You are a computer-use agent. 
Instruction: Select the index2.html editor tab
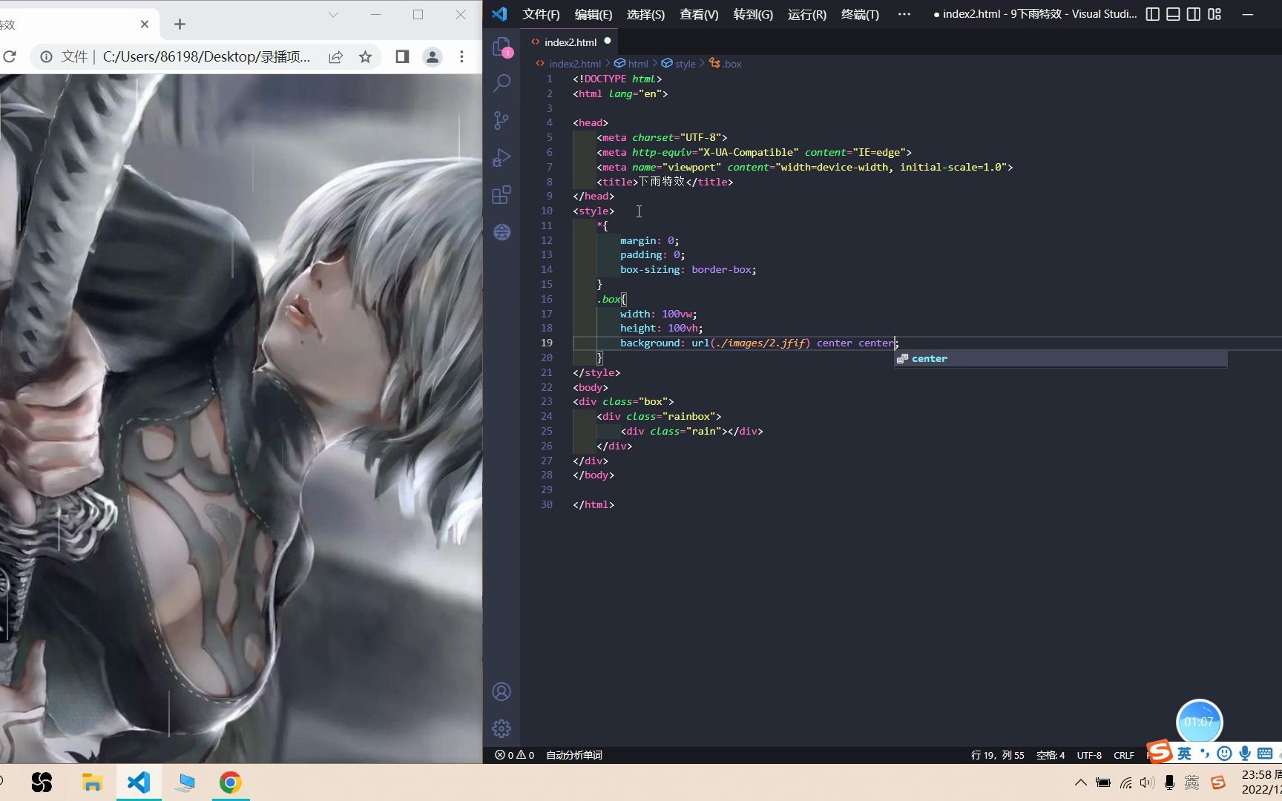point(570,42)
